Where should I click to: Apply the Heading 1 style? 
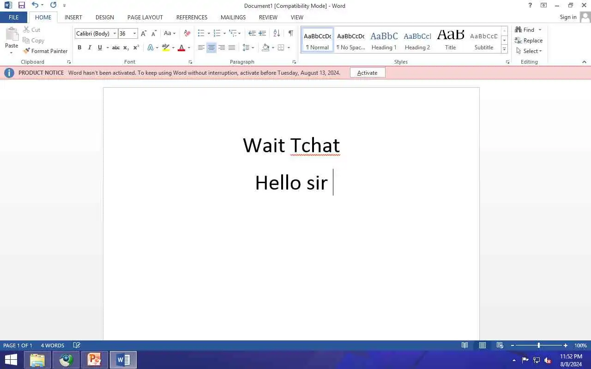(384, 40)
